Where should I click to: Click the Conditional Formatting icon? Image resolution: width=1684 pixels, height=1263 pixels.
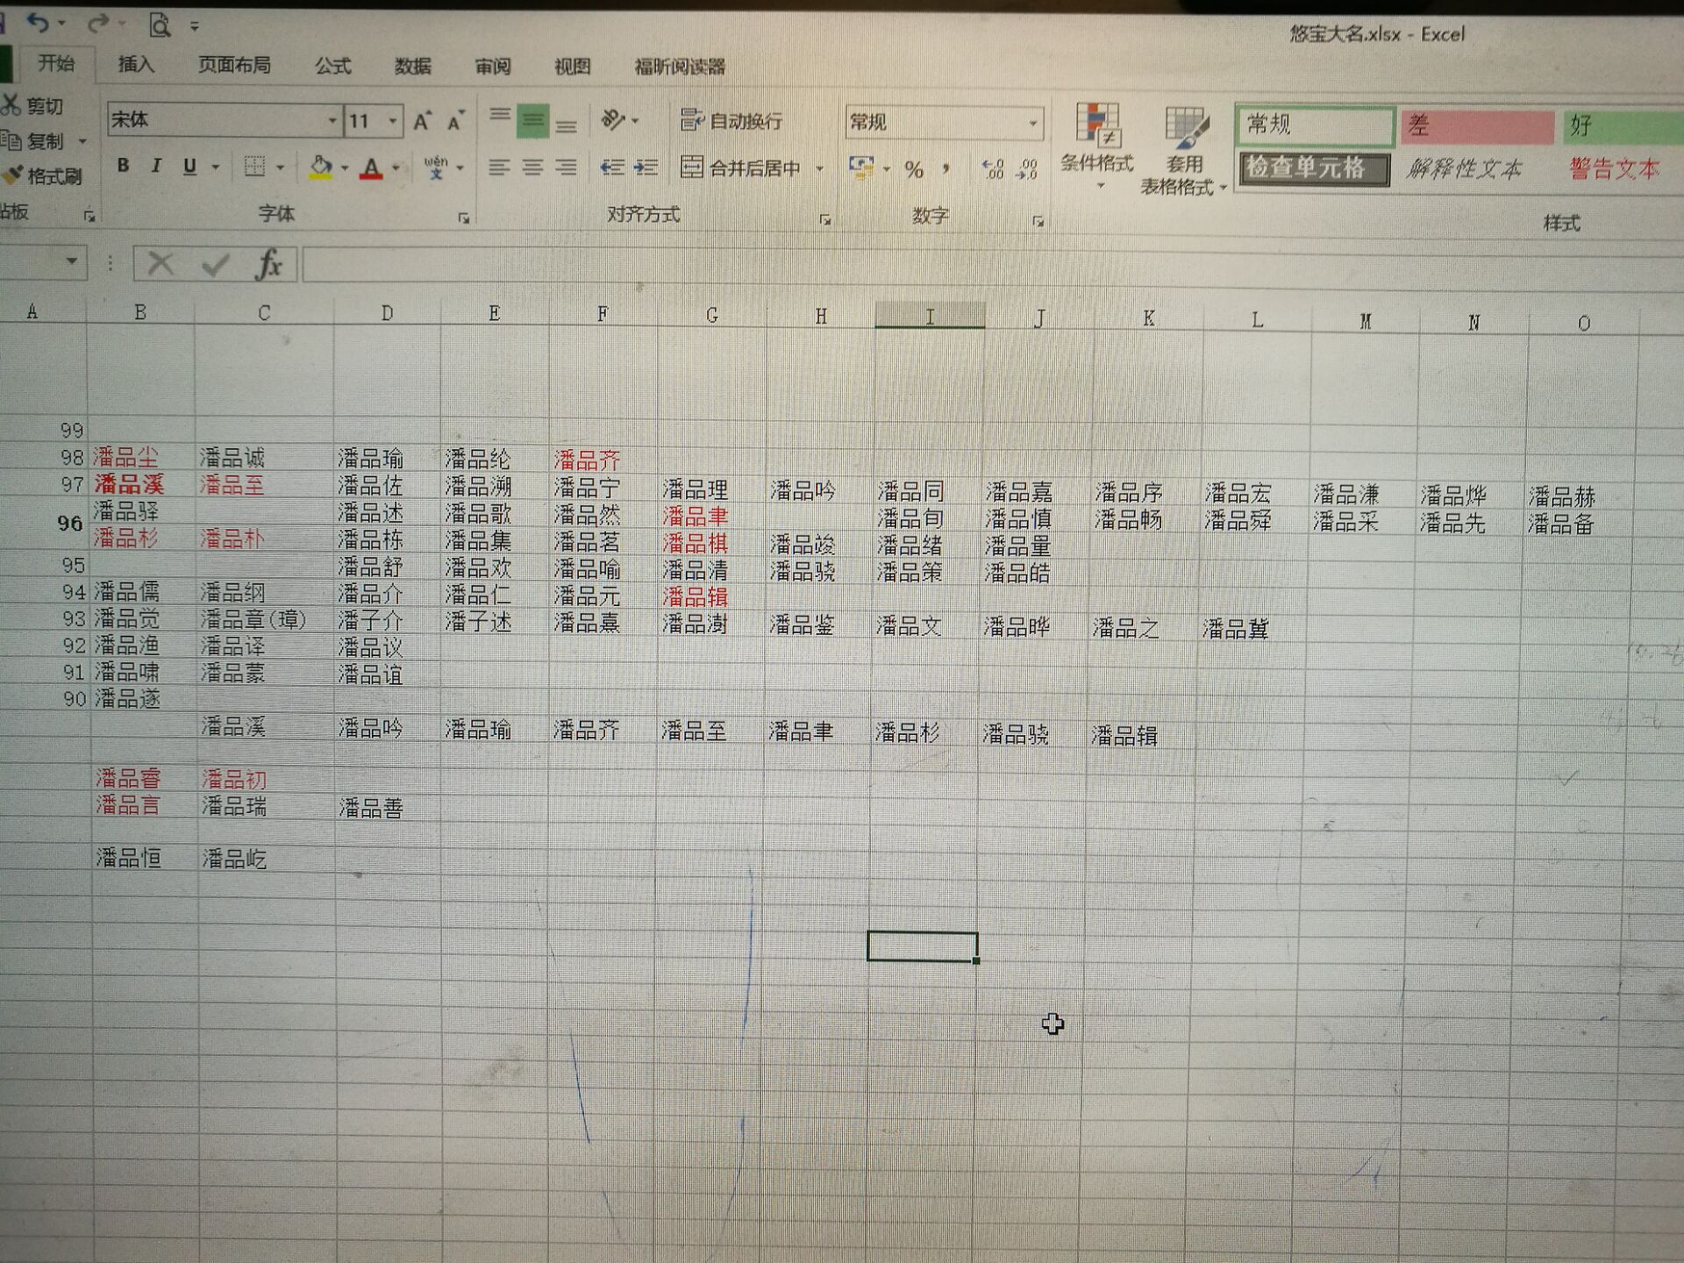click(1097, 127)
